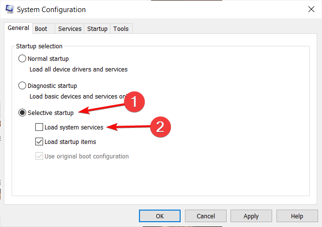Click the System Configuration title bar icon
Viewport: 322px width, 227px height.
(9, 10)
